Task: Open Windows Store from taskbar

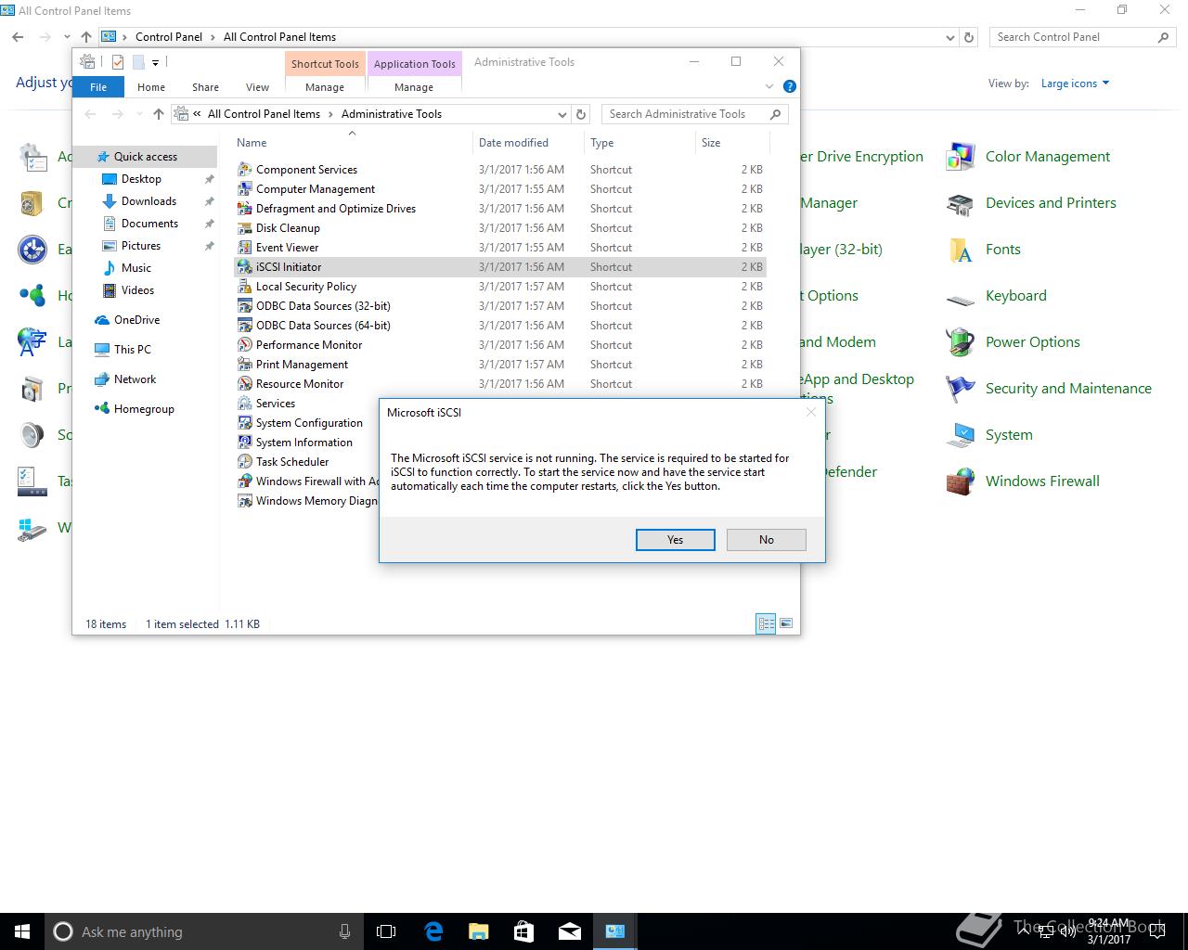Action: tap(524, 931)
